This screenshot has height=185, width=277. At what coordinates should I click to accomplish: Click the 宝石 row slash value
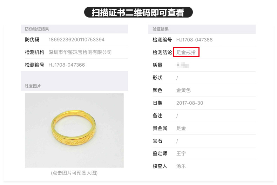click(177, 141)
